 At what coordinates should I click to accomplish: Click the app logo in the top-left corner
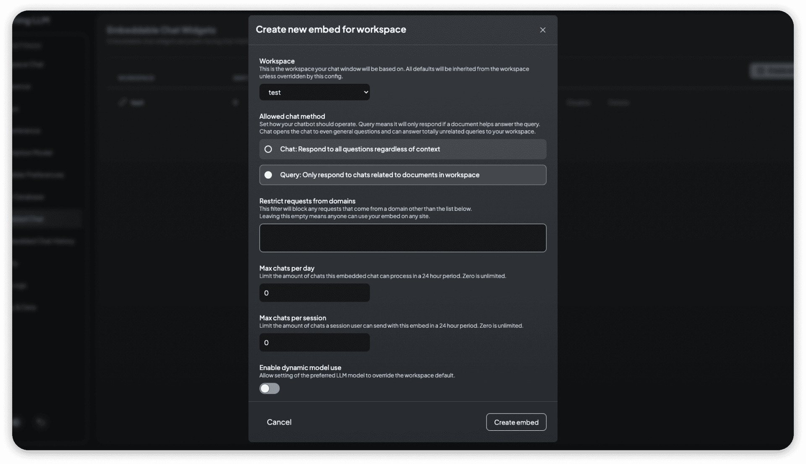31,20
